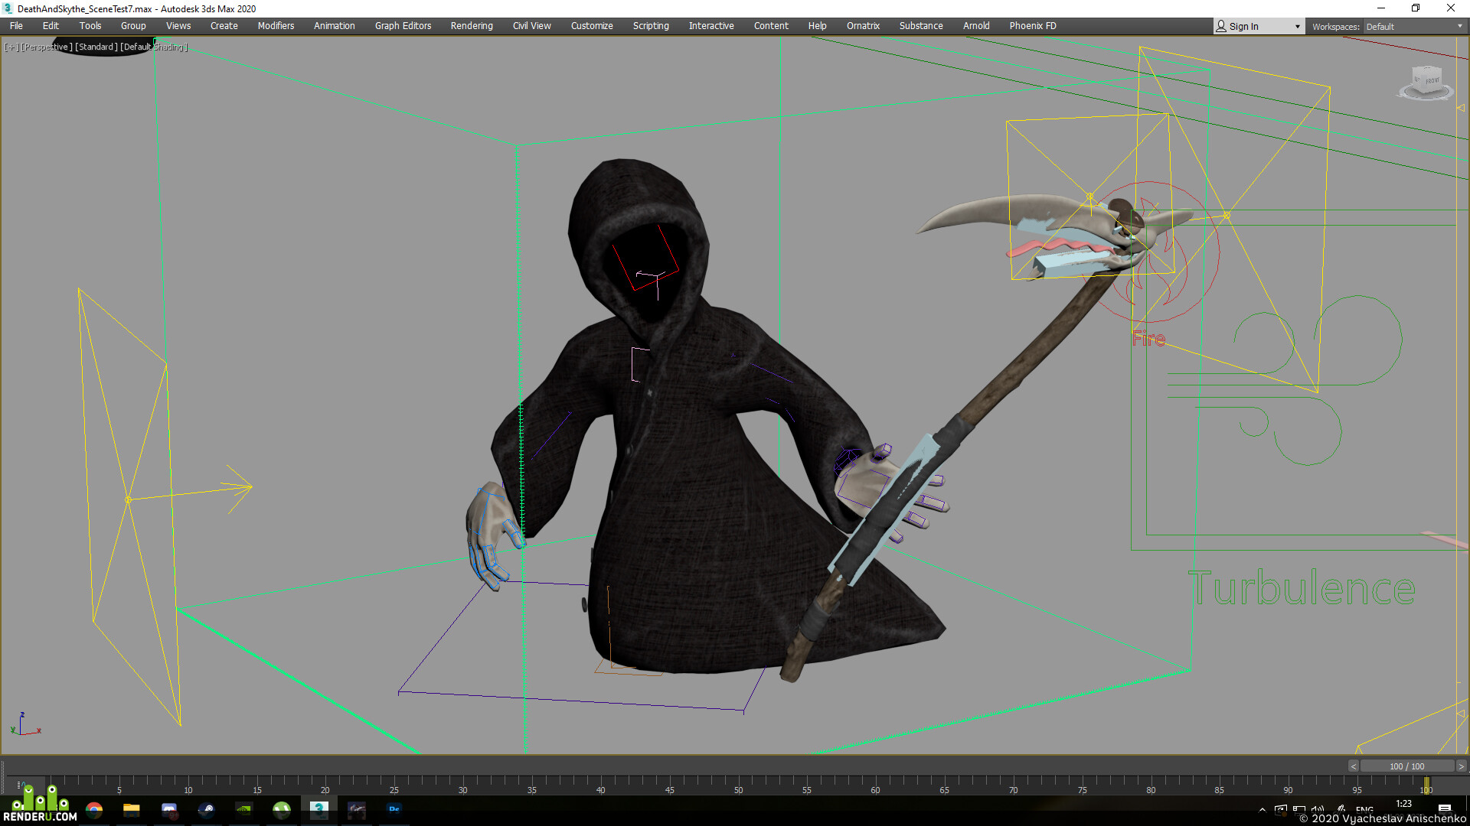Step to the previous frame on the time slider

pyautogui.click(x=1353, y=766)
